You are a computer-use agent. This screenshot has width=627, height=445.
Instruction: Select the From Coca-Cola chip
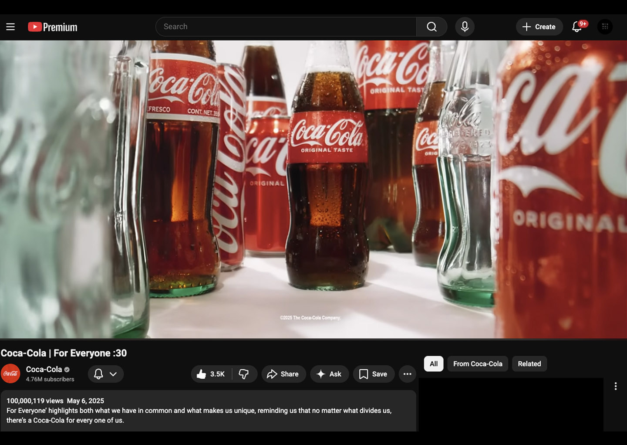pyautogui.click(x=477, y=364)
